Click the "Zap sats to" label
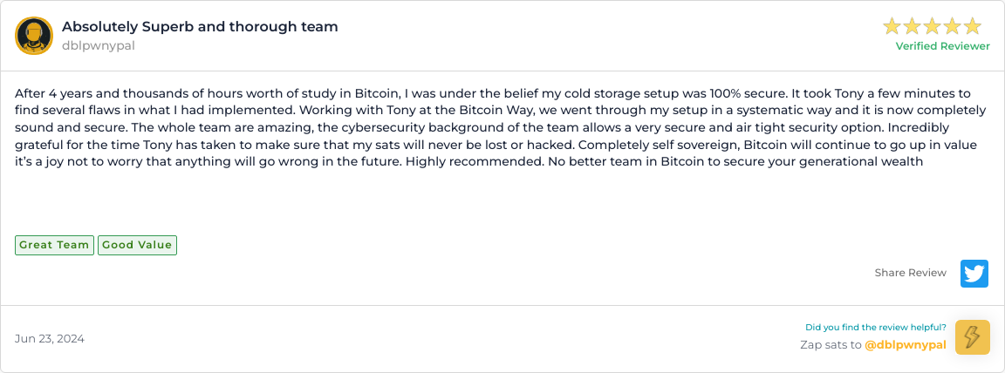 coord(830,345)
